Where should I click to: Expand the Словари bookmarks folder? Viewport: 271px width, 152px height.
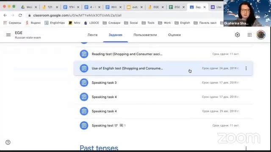[111, 23]
